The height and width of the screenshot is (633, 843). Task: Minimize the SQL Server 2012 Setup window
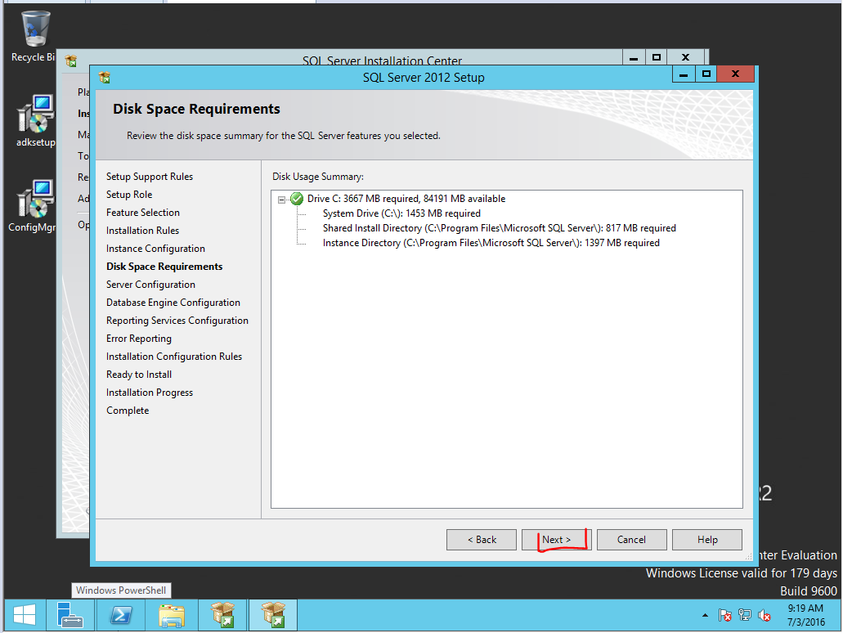pos(684,74)
